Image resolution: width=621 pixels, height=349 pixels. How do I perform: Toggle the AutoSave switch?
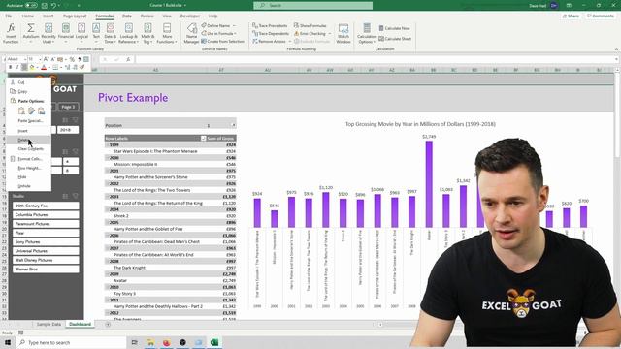[31, 5]
